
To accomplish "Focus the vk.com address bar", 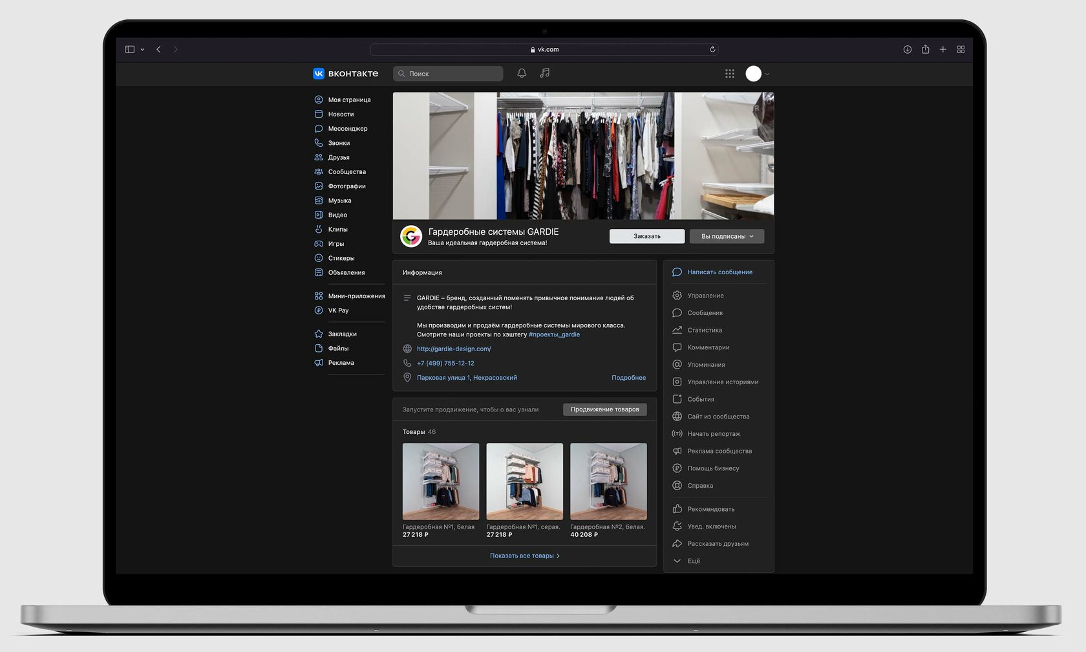I will [x=544, y=49].
